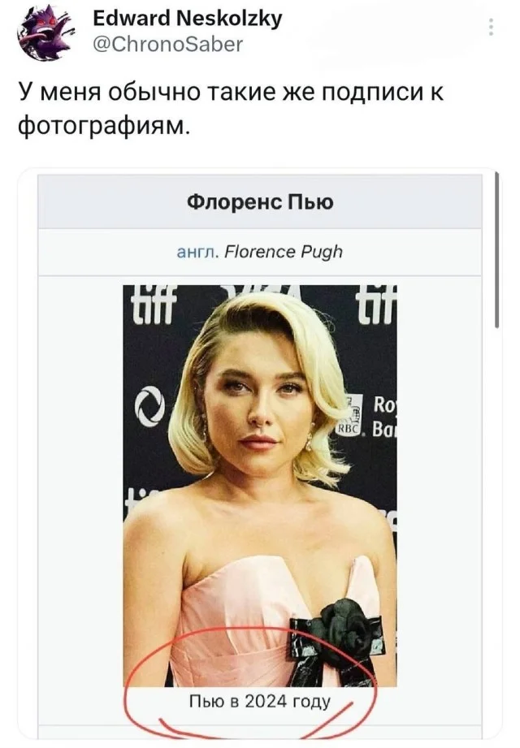The image size is (520, 748).
Task: Click the tiff logo at photo top-left
Action: click(149, 298)
